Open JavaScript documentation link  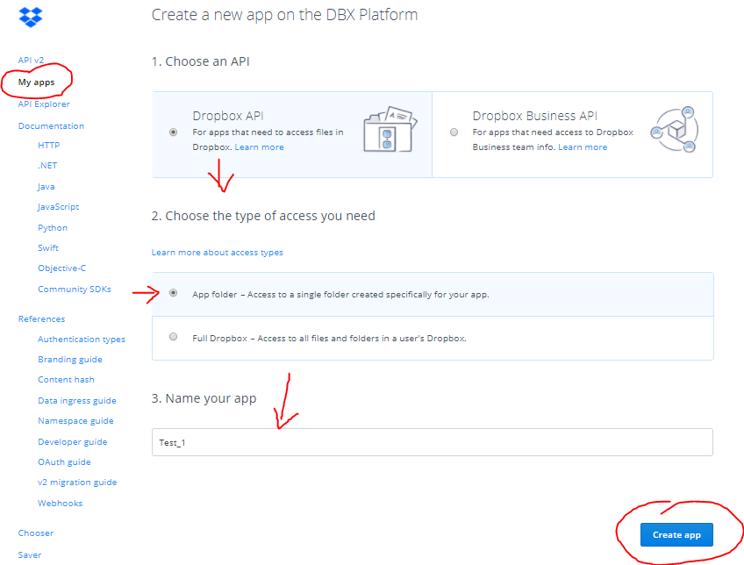(59, 207)
